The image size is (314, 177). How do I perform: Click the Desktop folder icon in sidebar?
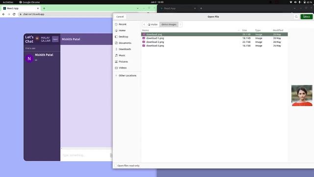click(x=116, y=37)
